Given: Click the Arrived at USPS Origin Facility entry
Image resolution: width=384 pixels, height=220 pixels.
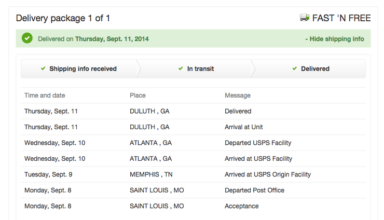Looking at the screenshot, I should point(268,174).
